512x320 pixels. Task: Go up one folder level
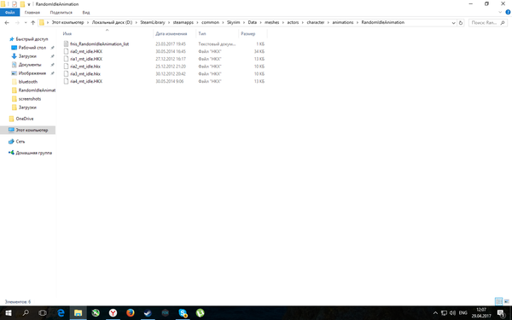(32, 22)
